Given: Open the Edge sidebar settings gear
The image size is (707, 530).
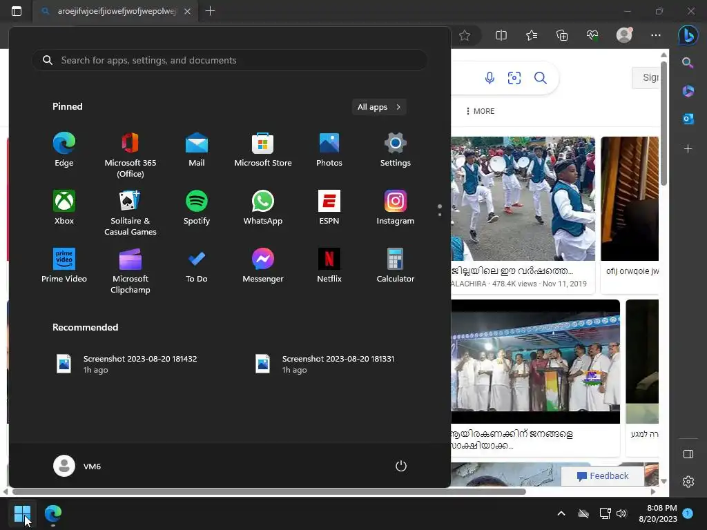Looking at the screenshot, I should [x=688, y=482].
